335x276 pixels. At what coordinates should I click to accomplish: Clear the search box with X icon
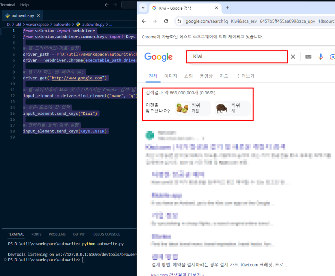click(293, 57)
